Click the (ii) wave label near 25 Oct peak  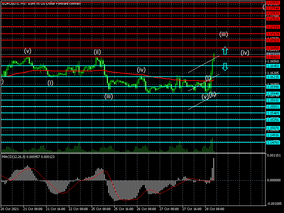coord(97,52)
